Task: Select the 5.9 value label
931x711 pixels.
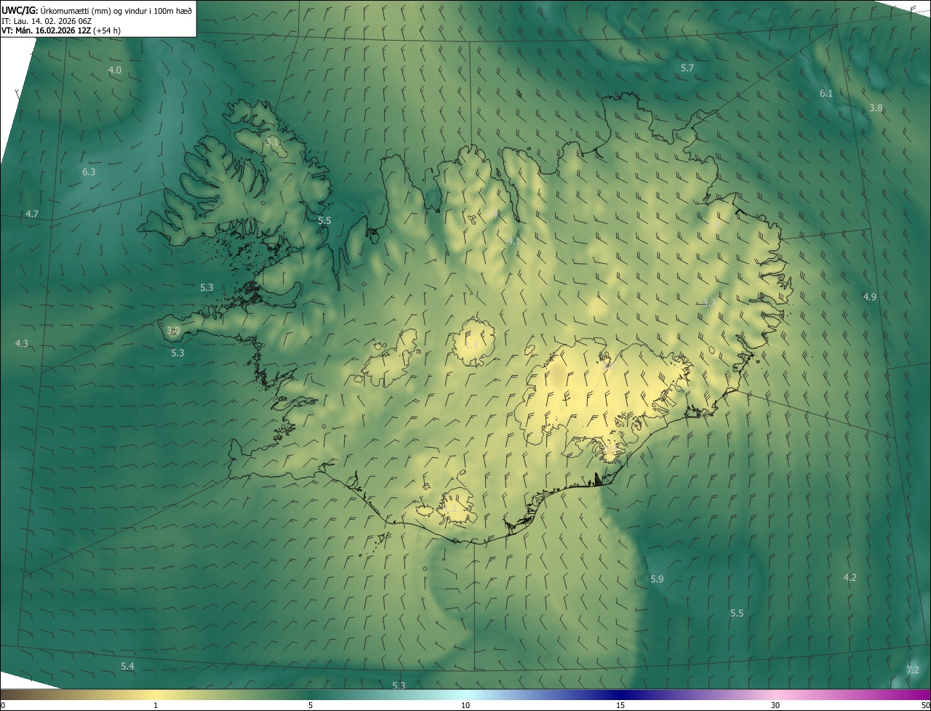Action: point(657,579)
